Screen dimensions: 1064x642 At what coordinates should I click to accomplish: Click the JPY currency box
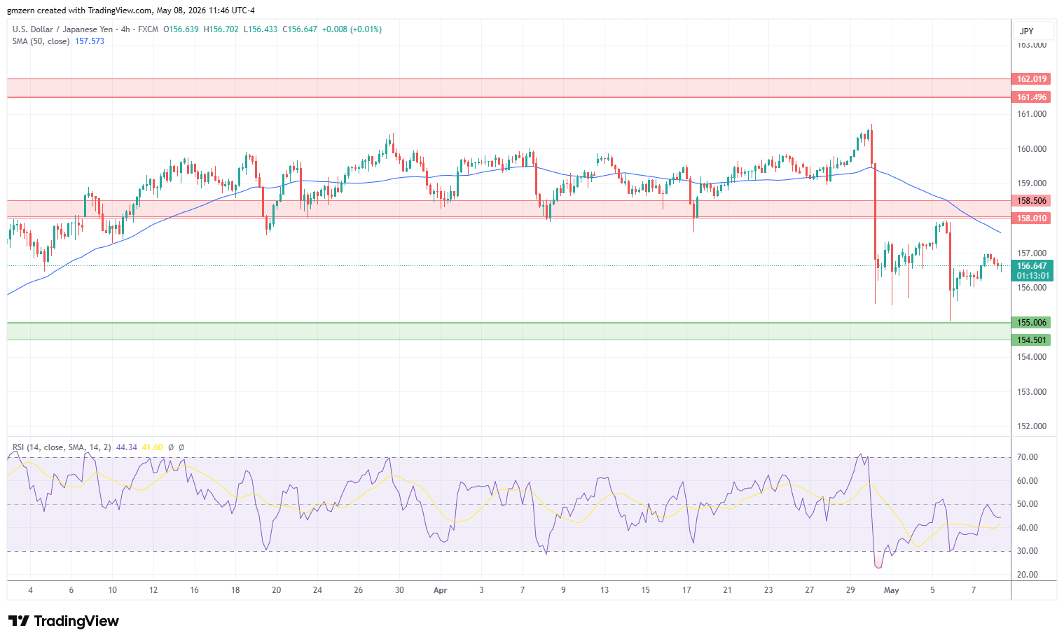[1035, 31]
